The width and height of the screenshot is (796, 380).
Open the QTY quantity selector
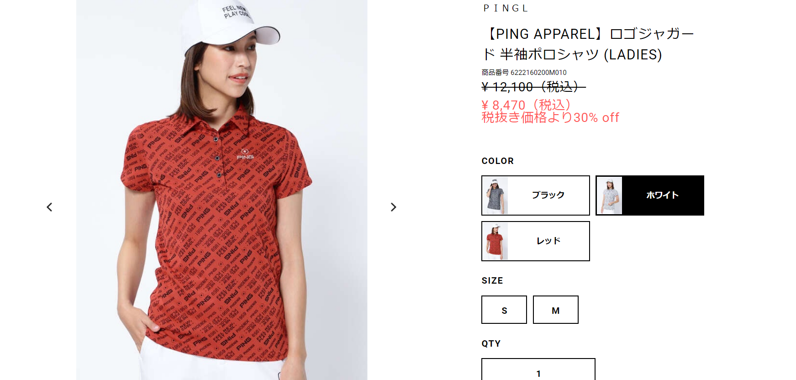point(538,369)
